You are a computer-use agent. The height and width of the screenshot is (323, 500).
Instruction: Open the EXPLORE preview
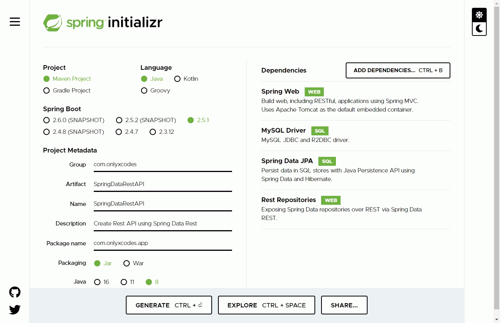coord(266,305)
